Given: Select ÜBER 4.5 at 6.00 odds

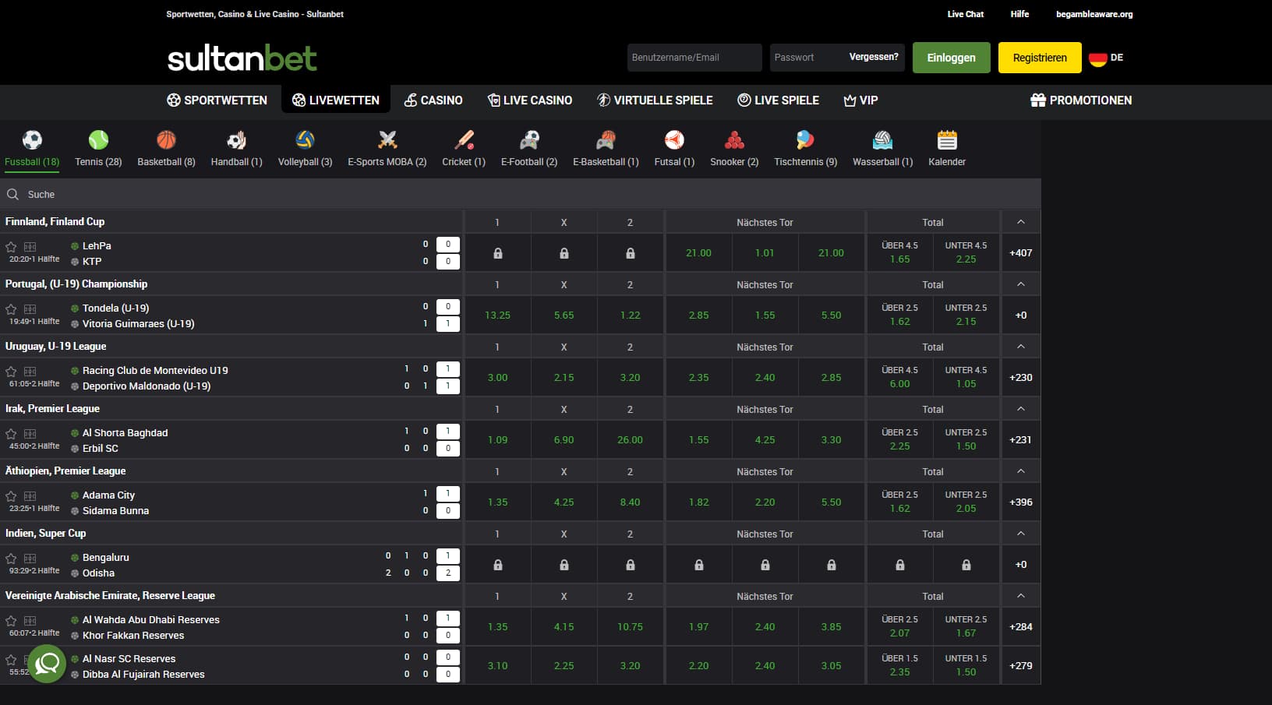Looking at the screenshot, I should (x=899, y=378).
